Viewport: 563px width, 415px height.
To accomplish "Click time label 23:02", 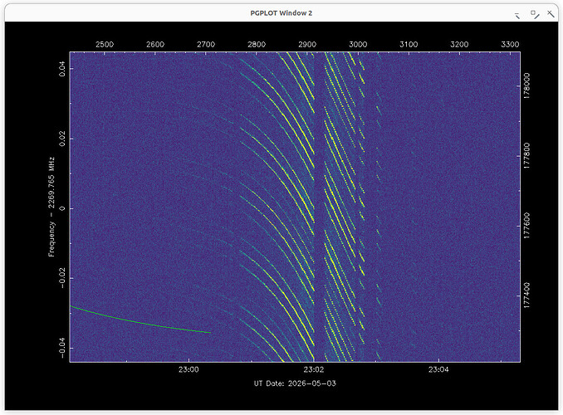I will (x=313, y=369).
